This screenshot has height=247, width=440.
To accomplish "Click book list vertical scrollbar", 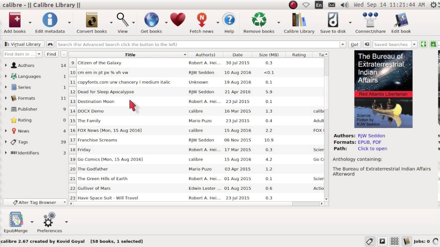I will tap(326, 93).
